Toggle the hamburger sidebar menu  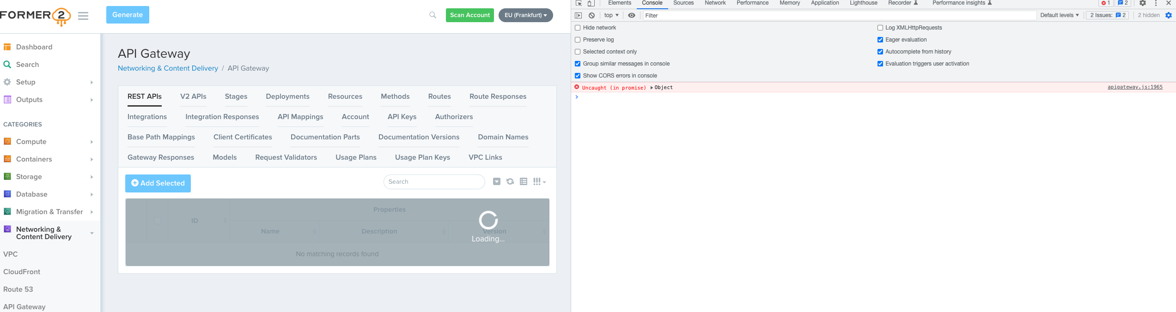coord(83,16)
